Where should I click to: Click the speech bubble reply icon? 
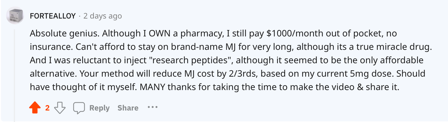click(x=79, y=108)
